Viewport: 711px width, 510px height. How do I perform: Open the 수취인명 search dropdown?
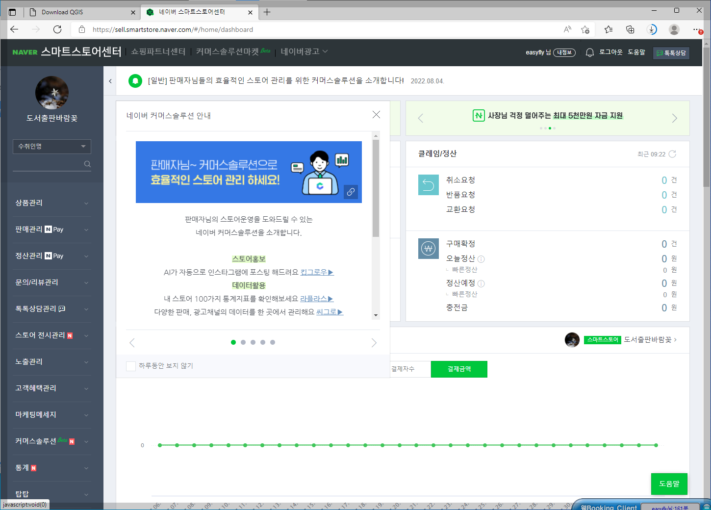click(x=52, y=146)
